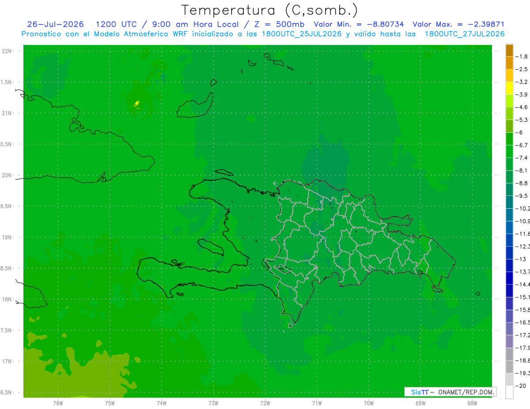Click the title "Temperatura (C,somb.)"
This screenshot has width=530, height=409.
[269, 10]
